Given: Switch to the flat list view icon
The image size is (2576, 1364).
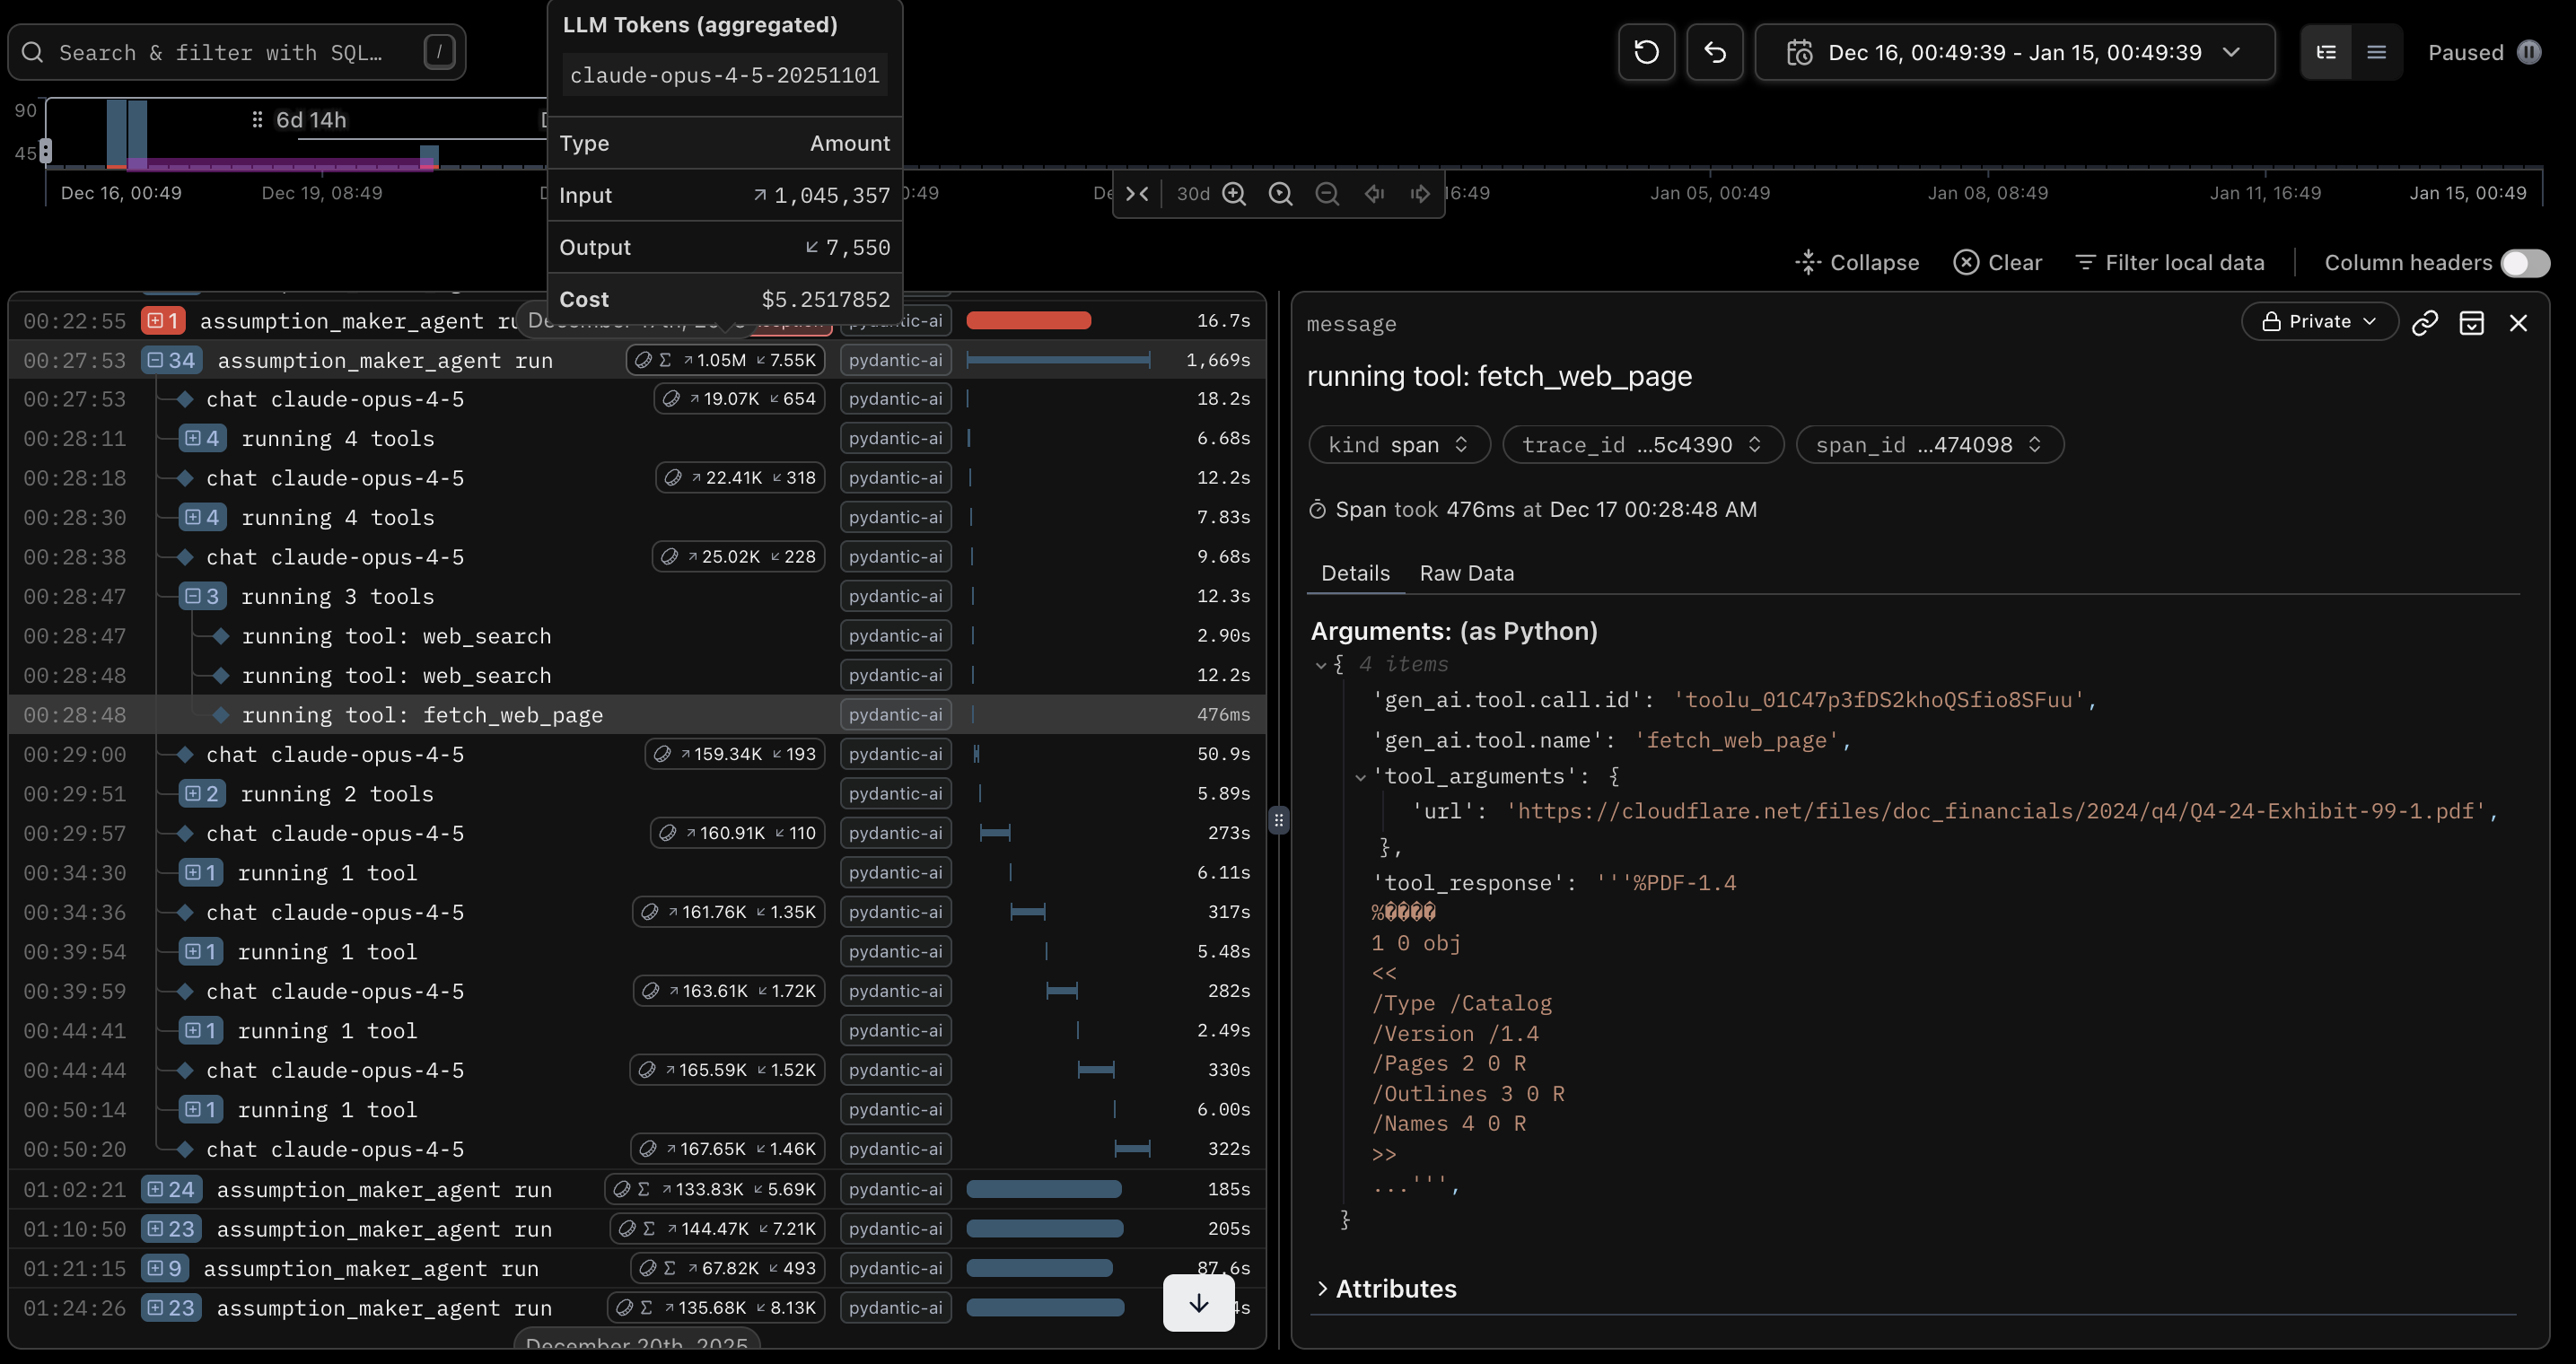Looking at the screenshot, I should point(2376,52).
